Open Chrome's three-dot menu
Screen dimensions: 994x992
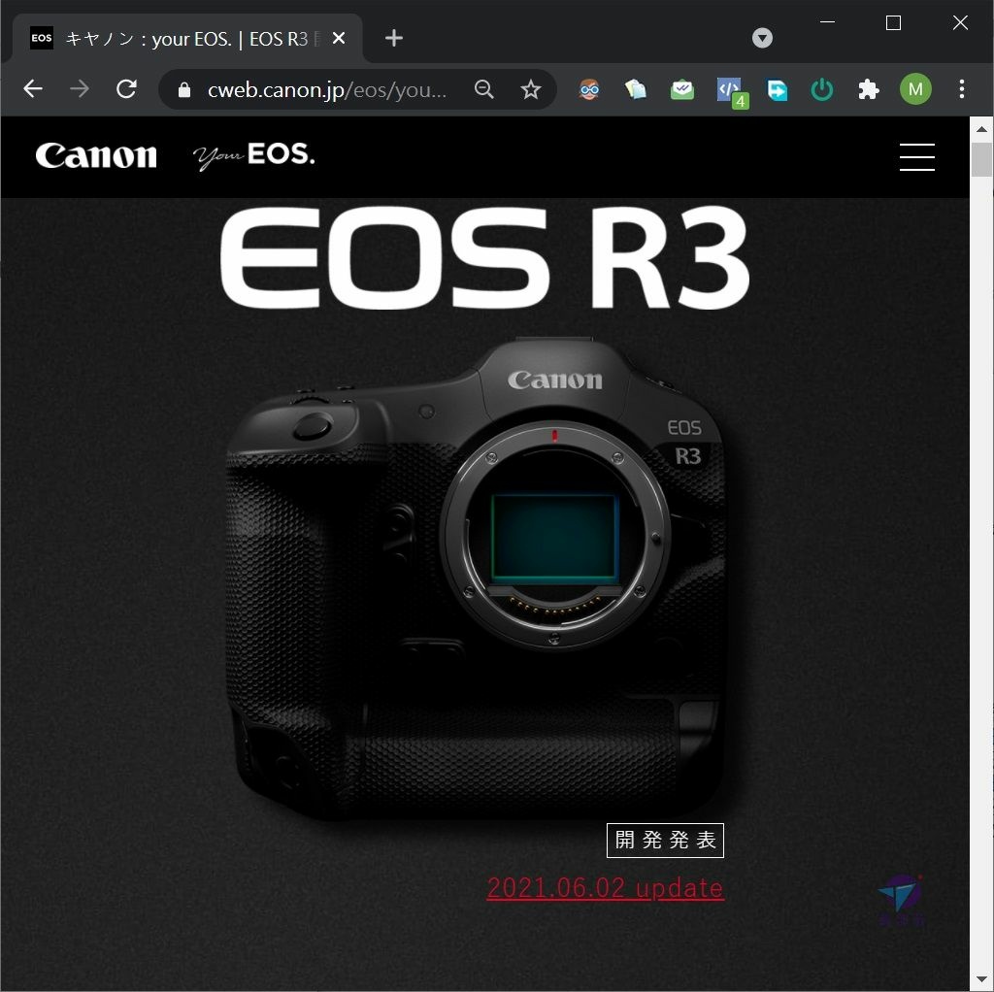[x=962, y=88]
